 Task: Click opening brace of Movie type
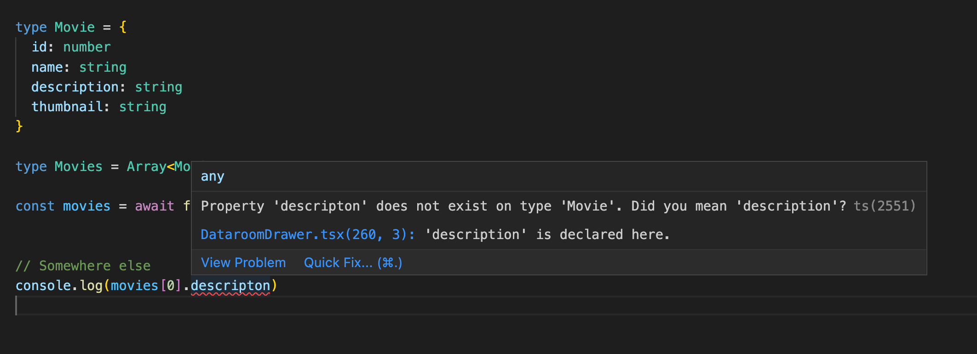123,27
